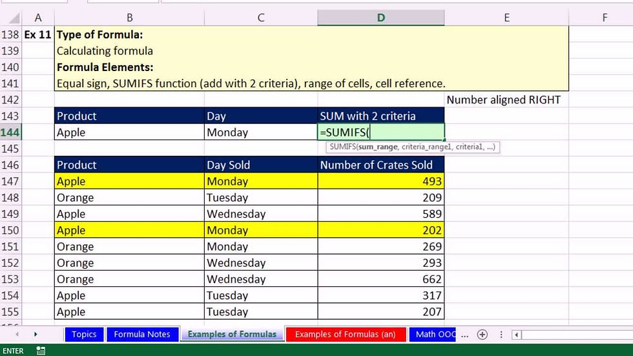
Task: Click the 'Number aligned RIGHT' cell
Action: coord(506,99)
